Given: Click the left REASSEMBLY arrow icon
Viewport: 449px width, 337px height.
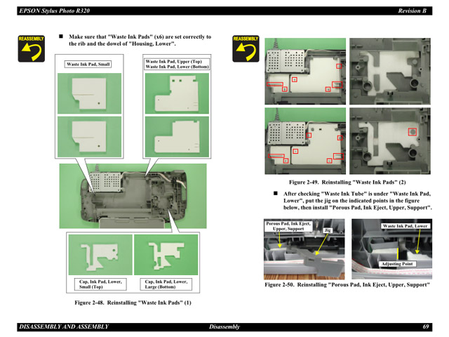Looking at the screenshot, I should [x=32, y=47].
